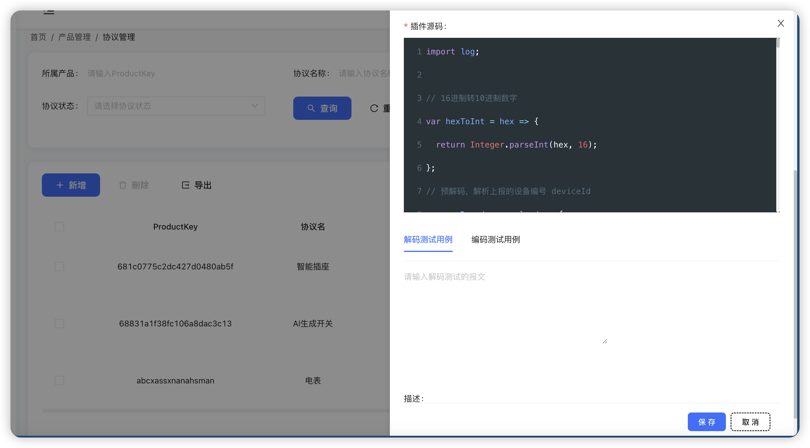Click the 保存 button to save the plugin
Viewport: 810px width, 448px height.
tap(706, 422)
